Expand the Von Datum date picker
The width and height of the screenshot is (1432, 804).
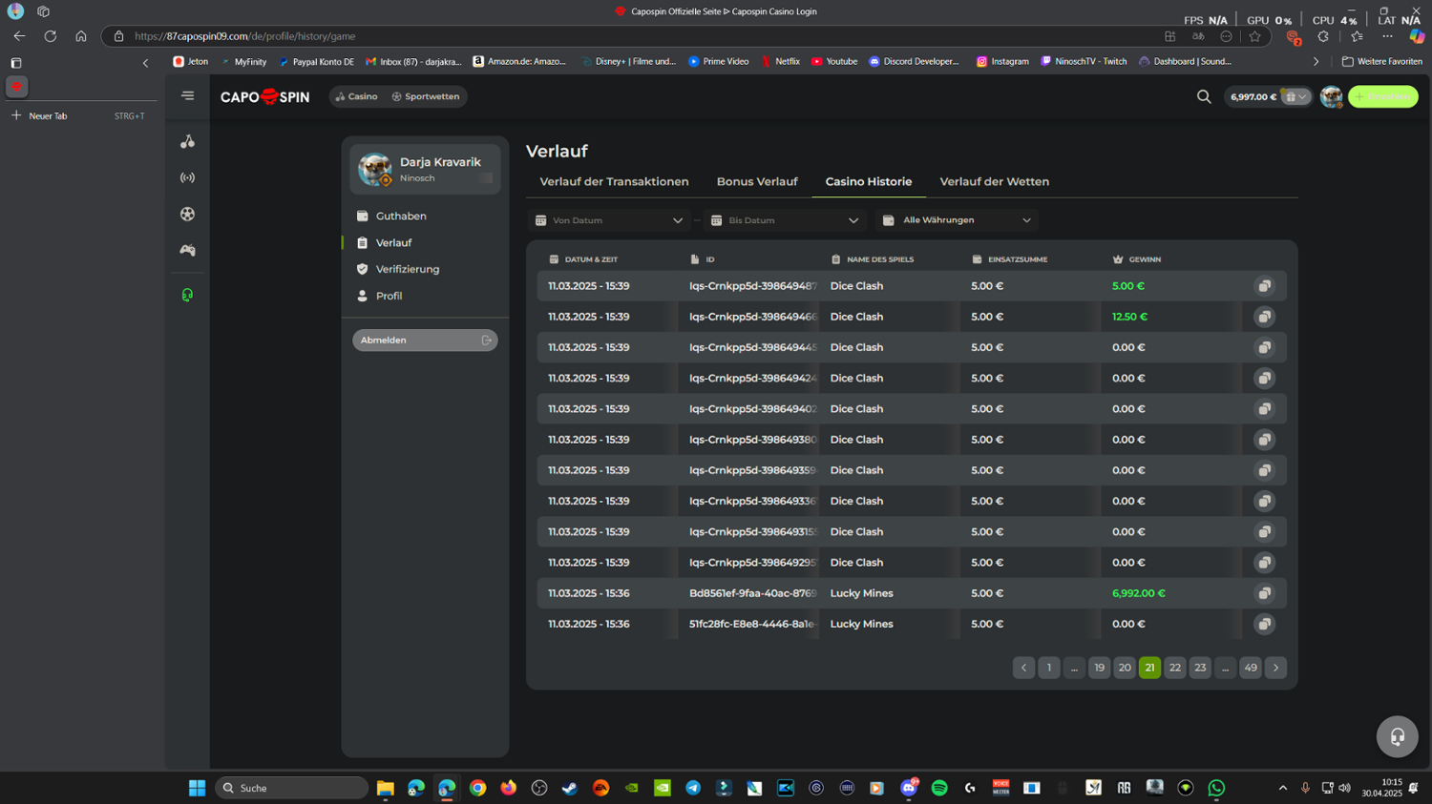coord(609,220)
